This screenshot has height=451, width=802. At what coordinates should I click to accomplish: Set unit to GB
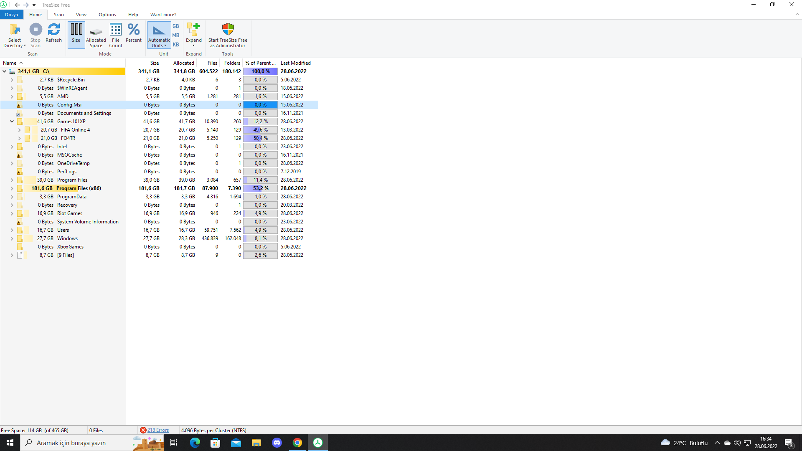coord(176,26)
